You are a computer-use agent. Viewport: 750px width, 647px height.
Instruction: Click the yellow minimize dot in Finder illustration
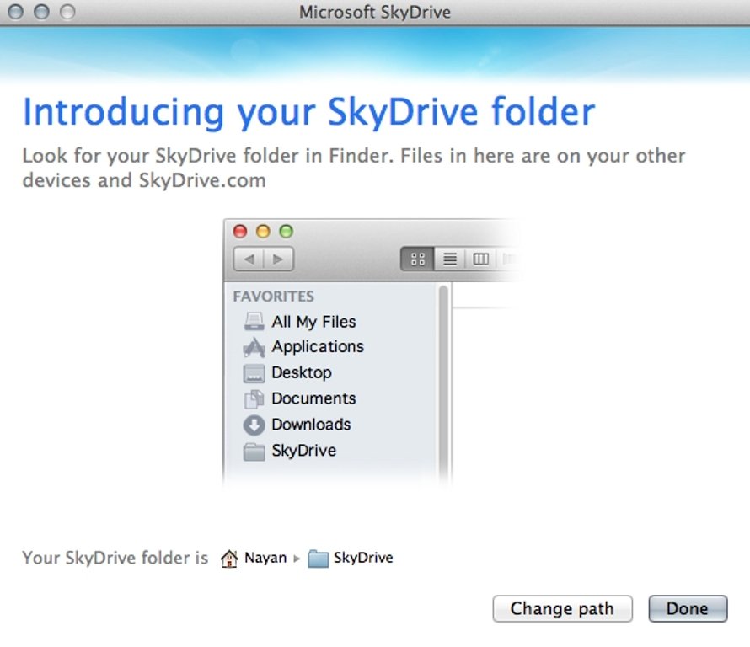(x=263, y=232)
